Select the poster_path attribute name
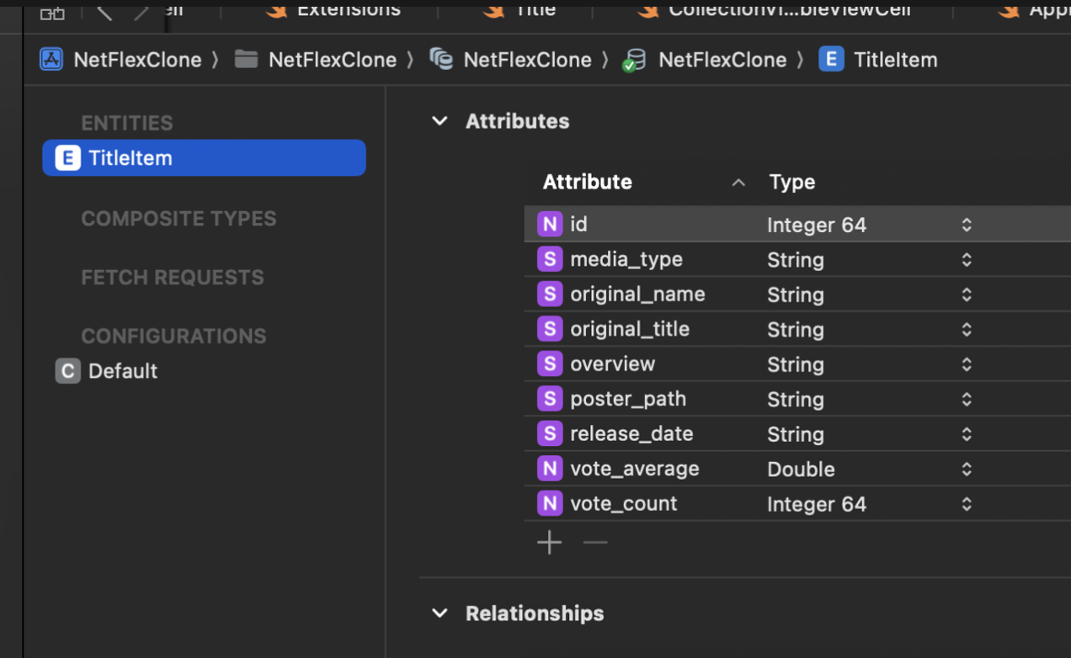The image size is (1071, 658). coord(628,399)
